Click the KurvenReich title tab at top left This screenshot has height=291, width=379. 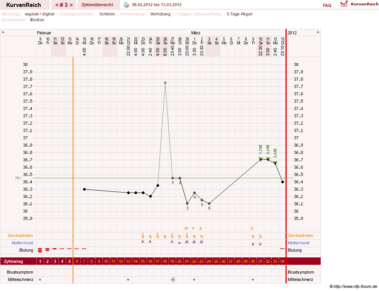[24, 5]
